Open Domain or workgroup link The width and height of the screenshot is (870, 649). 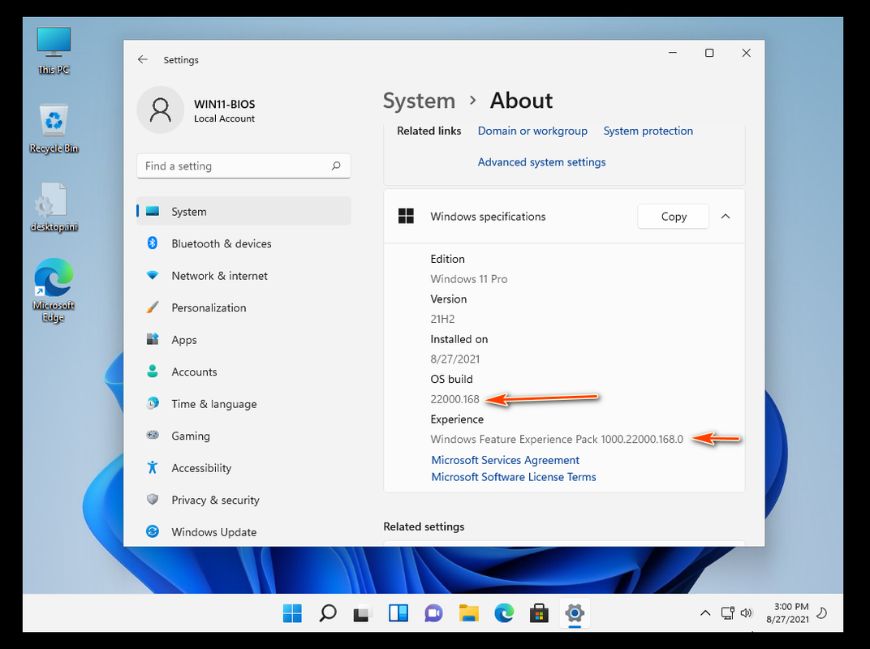coord(532,131)
